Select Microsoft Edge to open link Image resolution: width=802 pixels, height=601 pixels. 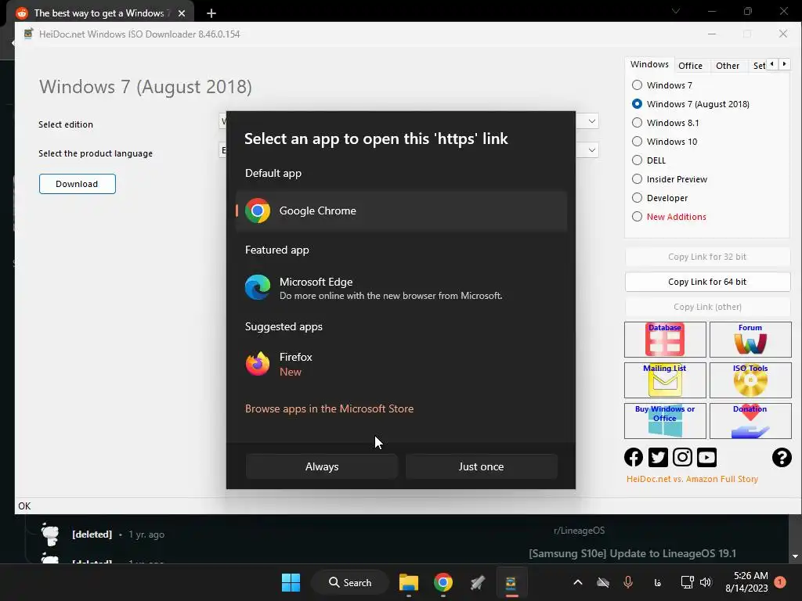(402, 288)
